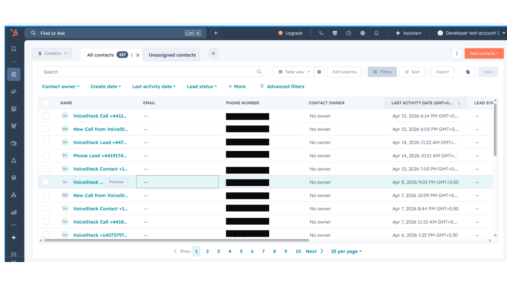The height and width of the screenshot is (285, 507).
Task: Select the highlighted row with the Preview button
Action: 46,182
